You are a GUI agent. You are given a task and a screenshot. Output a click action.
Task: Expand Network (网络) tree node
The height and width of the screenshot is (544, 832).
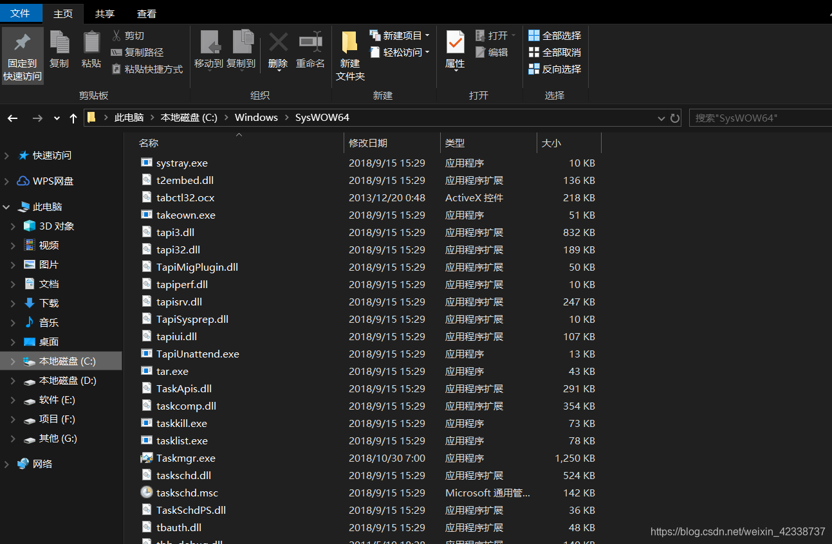pos(6,464)
